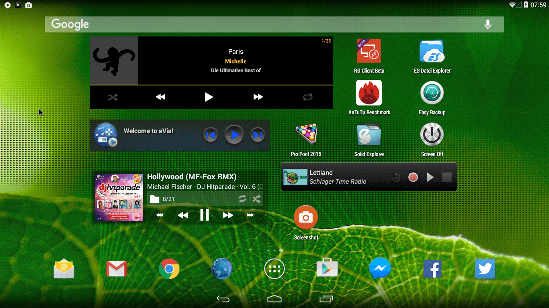Image resolution: width=549 pixels, height=308 pixels.
Task: Open the app drawer
Action: click(x=274, y=269)
